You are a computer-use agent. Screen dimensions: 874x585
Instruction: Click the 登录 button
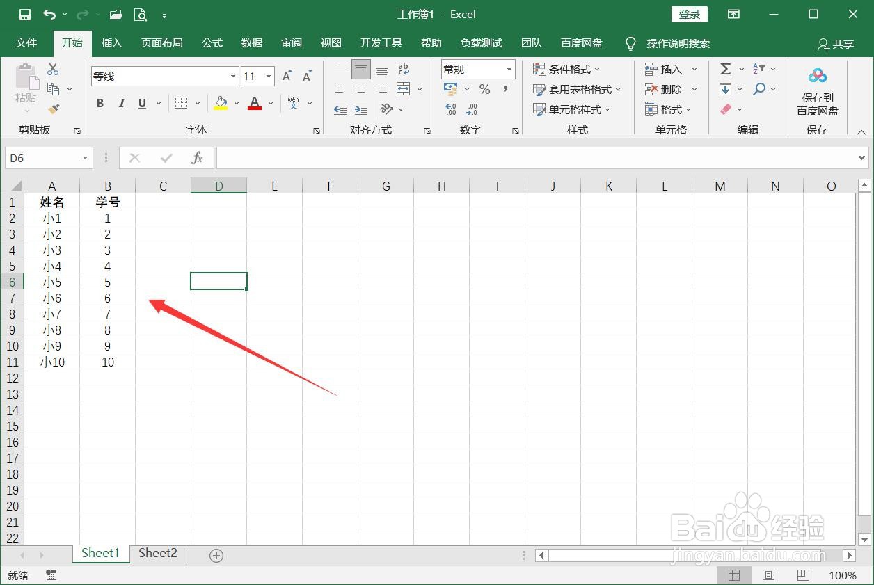[x=689, y=14]
